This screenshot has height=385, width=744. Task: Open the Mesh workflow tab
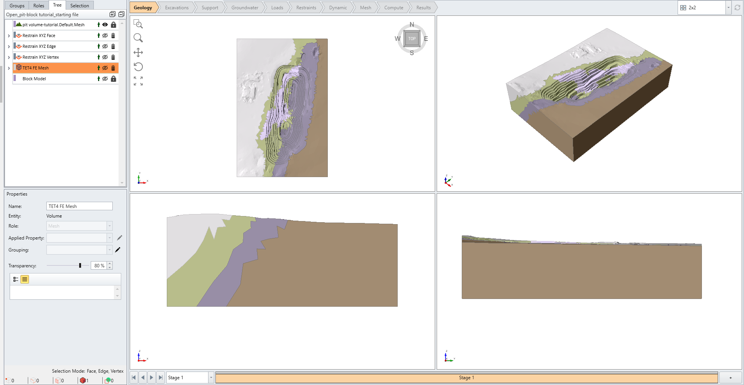click(x=366, y=8)
